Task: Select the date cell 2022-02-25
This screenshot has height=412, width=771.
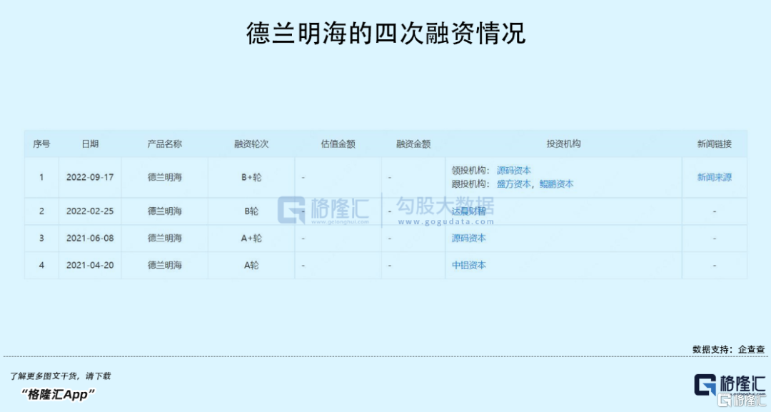Action: (x=90, y=211)
